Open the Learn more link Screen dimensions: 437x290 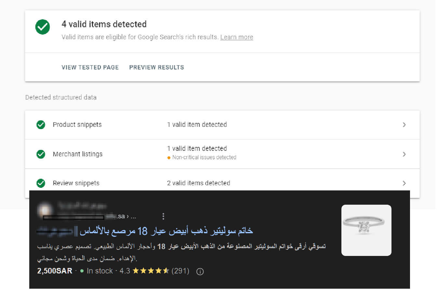point(237,37)
